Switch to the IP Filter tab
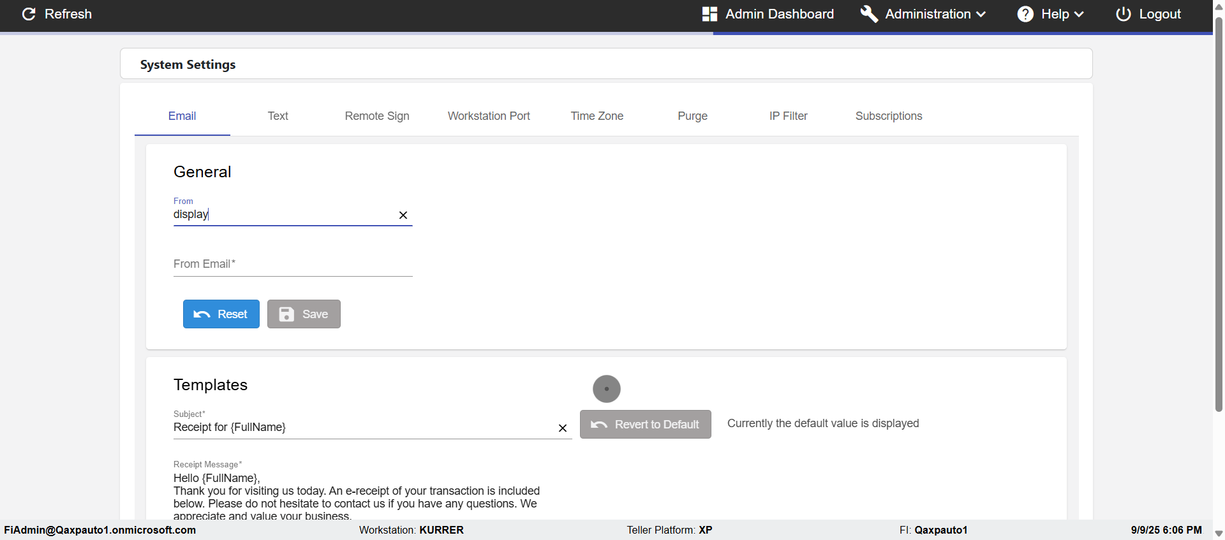The width and height of the screenshot is (1225, 540). [x=788, y=116]
